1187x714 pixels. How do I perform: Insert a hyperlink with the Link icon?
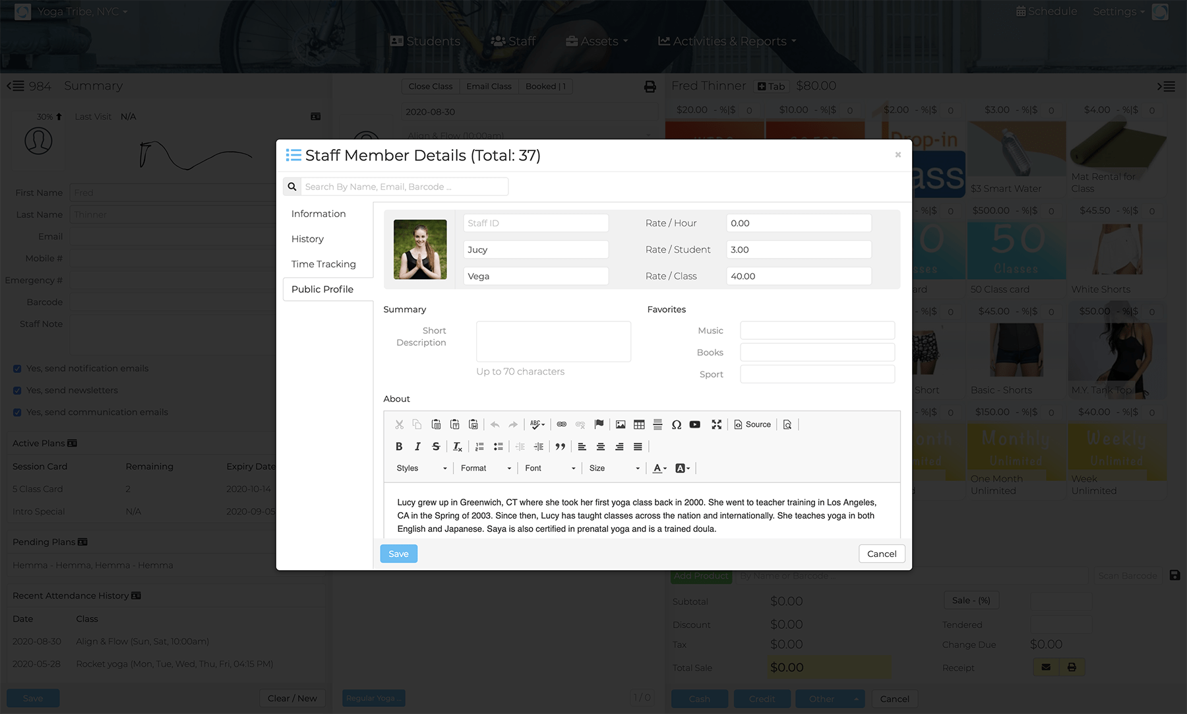pos(562,424)
